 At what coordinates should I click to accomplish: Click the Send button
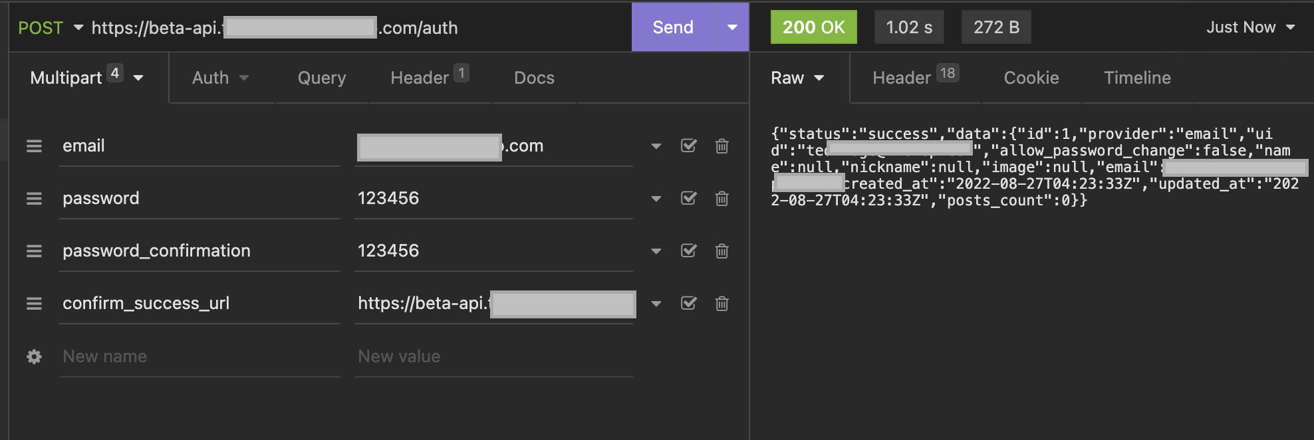tap(673, 27)
